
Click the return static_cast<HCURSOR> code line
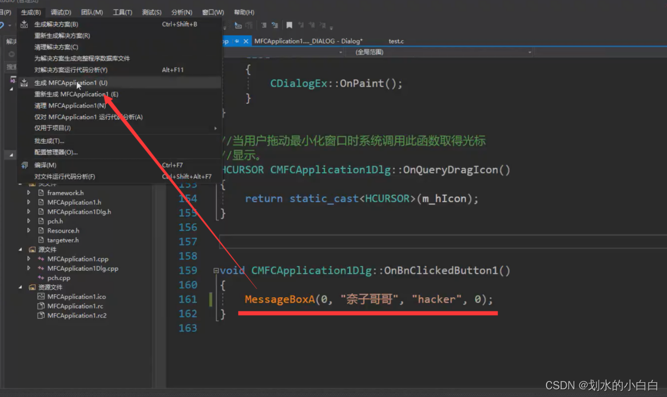click(x=362, y=198)
